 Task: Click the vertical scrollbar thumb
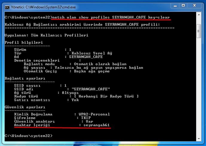[198, 30]
